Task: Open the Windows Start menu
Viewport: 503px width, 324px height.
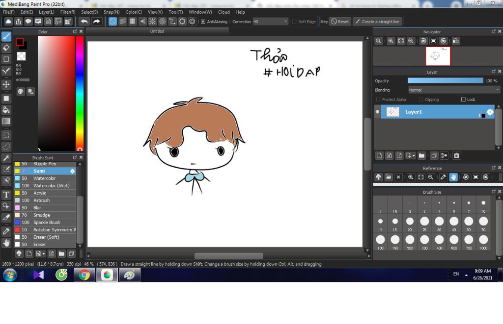Action: click(x=10, y=275)
